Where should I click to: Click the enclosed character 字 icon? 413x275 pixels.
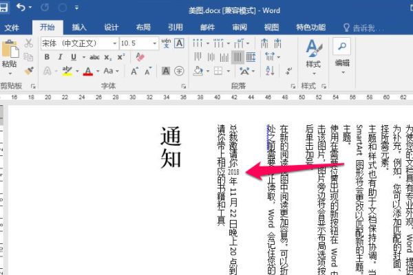(x=179, y=71)
